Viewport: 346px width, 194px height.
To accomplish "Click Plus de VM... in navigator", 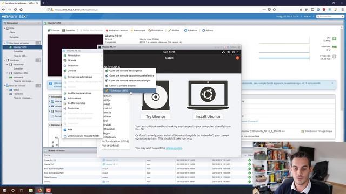I will (20, 56).
